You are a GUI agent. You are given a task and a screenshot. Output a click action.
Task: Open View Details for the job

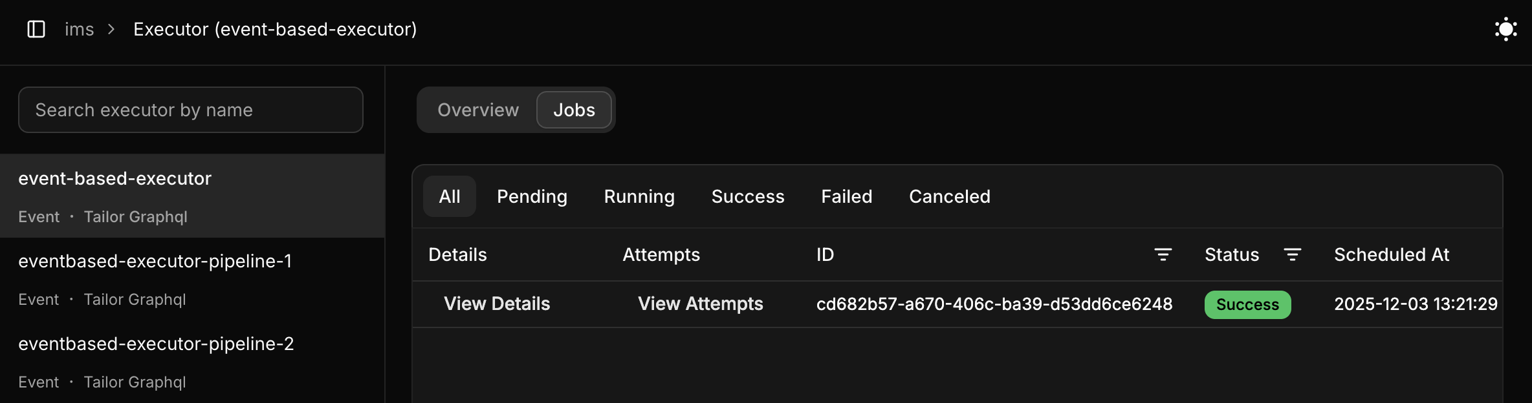point(497,304)
